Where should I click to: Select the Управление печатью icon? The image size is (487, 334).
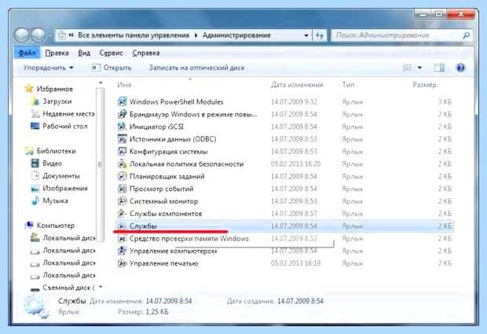click(122, 263)
